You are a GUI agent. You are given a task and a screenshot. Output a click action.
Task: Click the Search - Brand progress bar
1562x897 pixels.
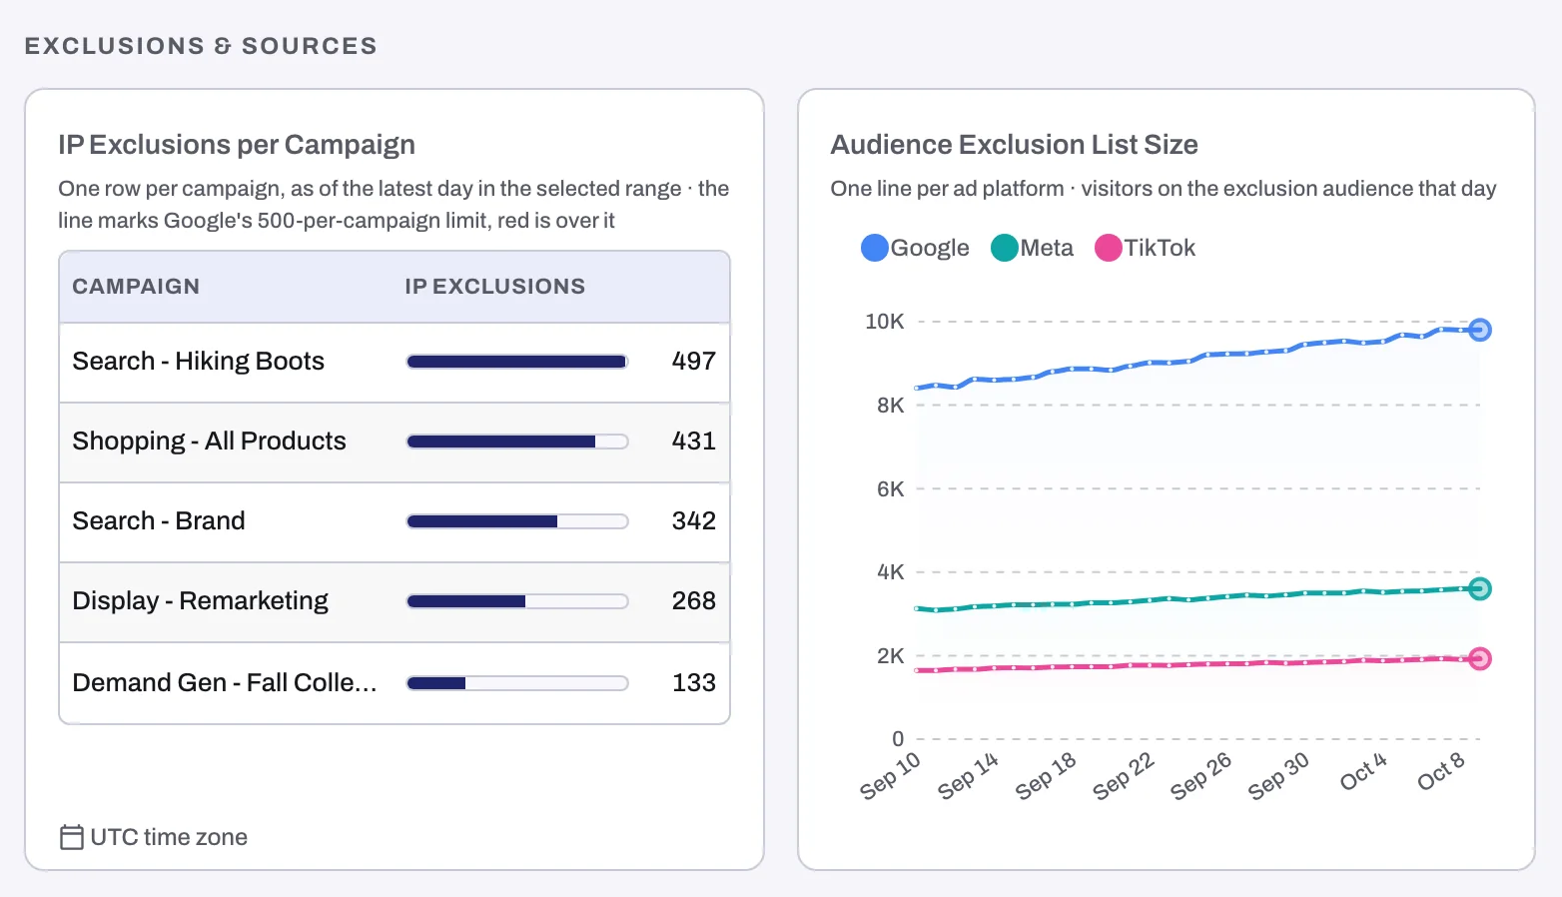click(517, 521)
